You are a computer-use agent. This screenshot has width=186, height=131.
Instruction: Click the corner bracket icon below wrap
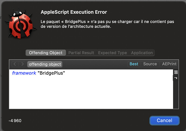point(176,78)
